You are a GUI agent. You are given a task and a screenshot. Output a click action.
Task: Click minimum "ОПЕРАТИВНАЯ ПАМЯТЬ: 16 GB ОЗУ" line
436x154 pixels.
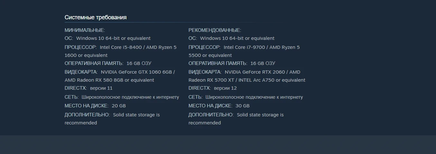pos(108,63)
